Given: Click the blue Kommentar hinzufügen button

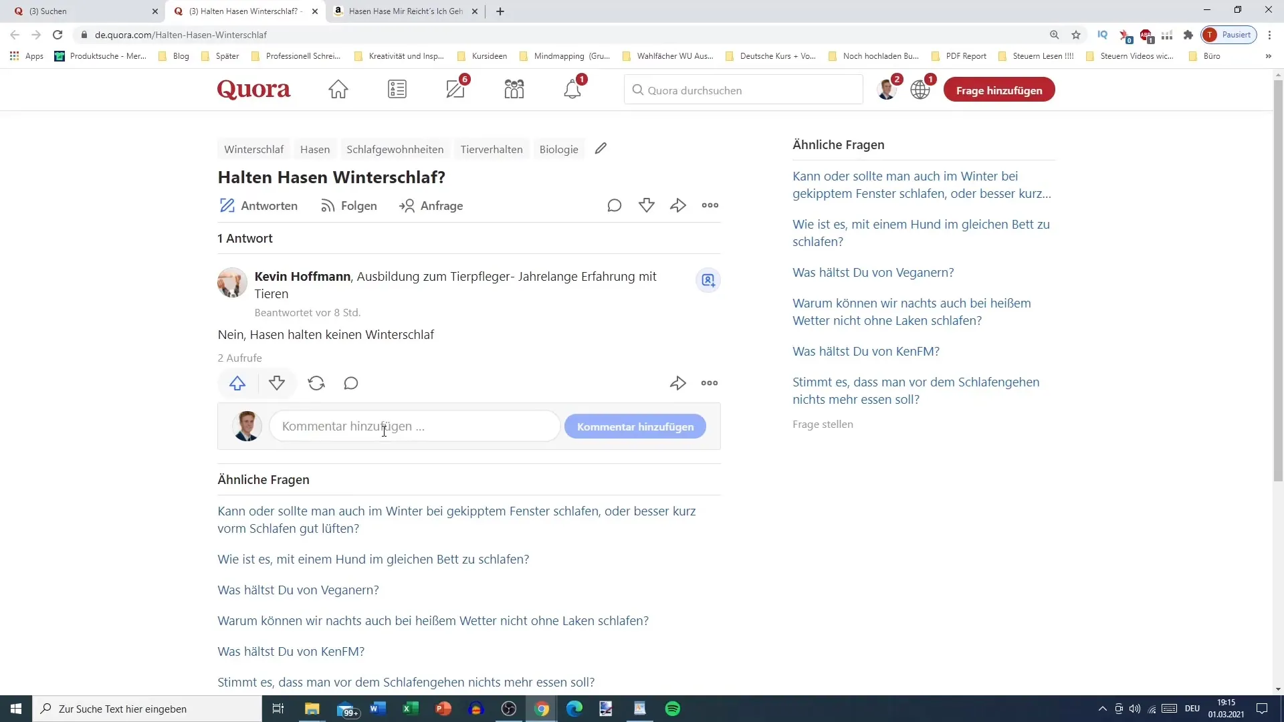Looking at the screenshot, I should tap(635, 427).
